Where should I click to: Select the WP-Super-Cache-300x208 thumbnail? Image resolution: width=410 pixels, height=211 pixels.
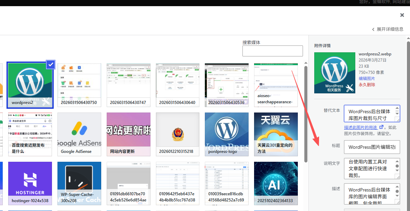[79, 184]
